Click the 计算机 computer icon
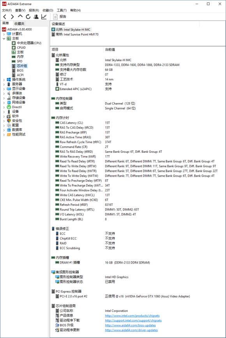The width and height of the screenshot is (226, 338). click(9, 34)
